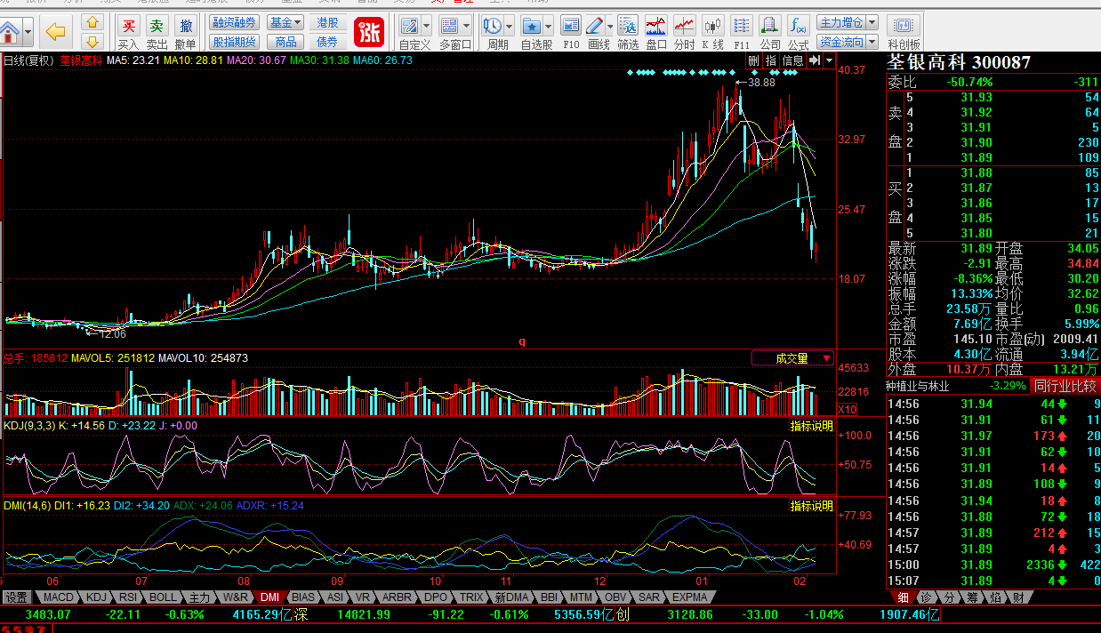
Task: Expand the 成交量 volume dropdown
Action: (x=792, y=358)
